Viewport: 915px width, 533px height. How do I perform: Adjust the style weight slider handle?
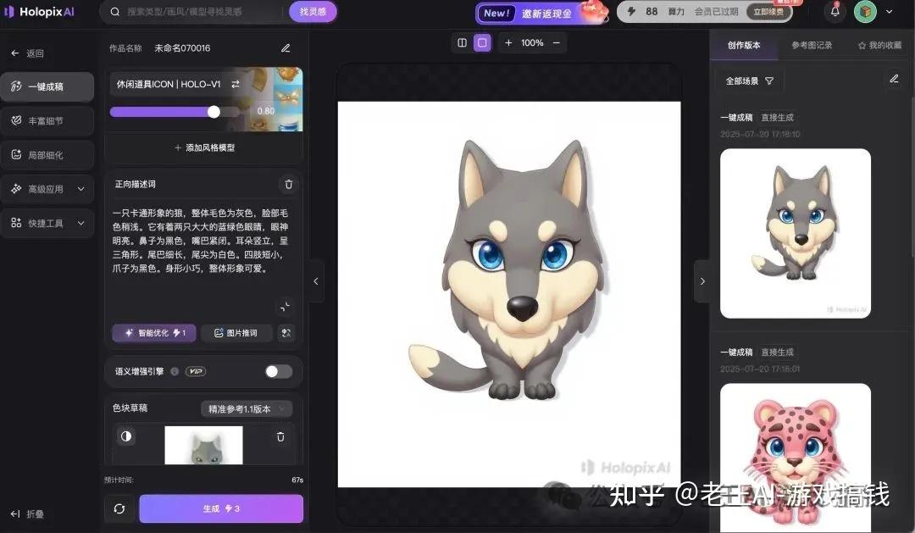(x=213, y=112)
